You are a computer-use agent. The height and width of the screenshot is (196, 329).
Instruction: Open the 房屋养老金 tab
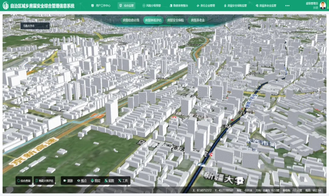[197, 20]
